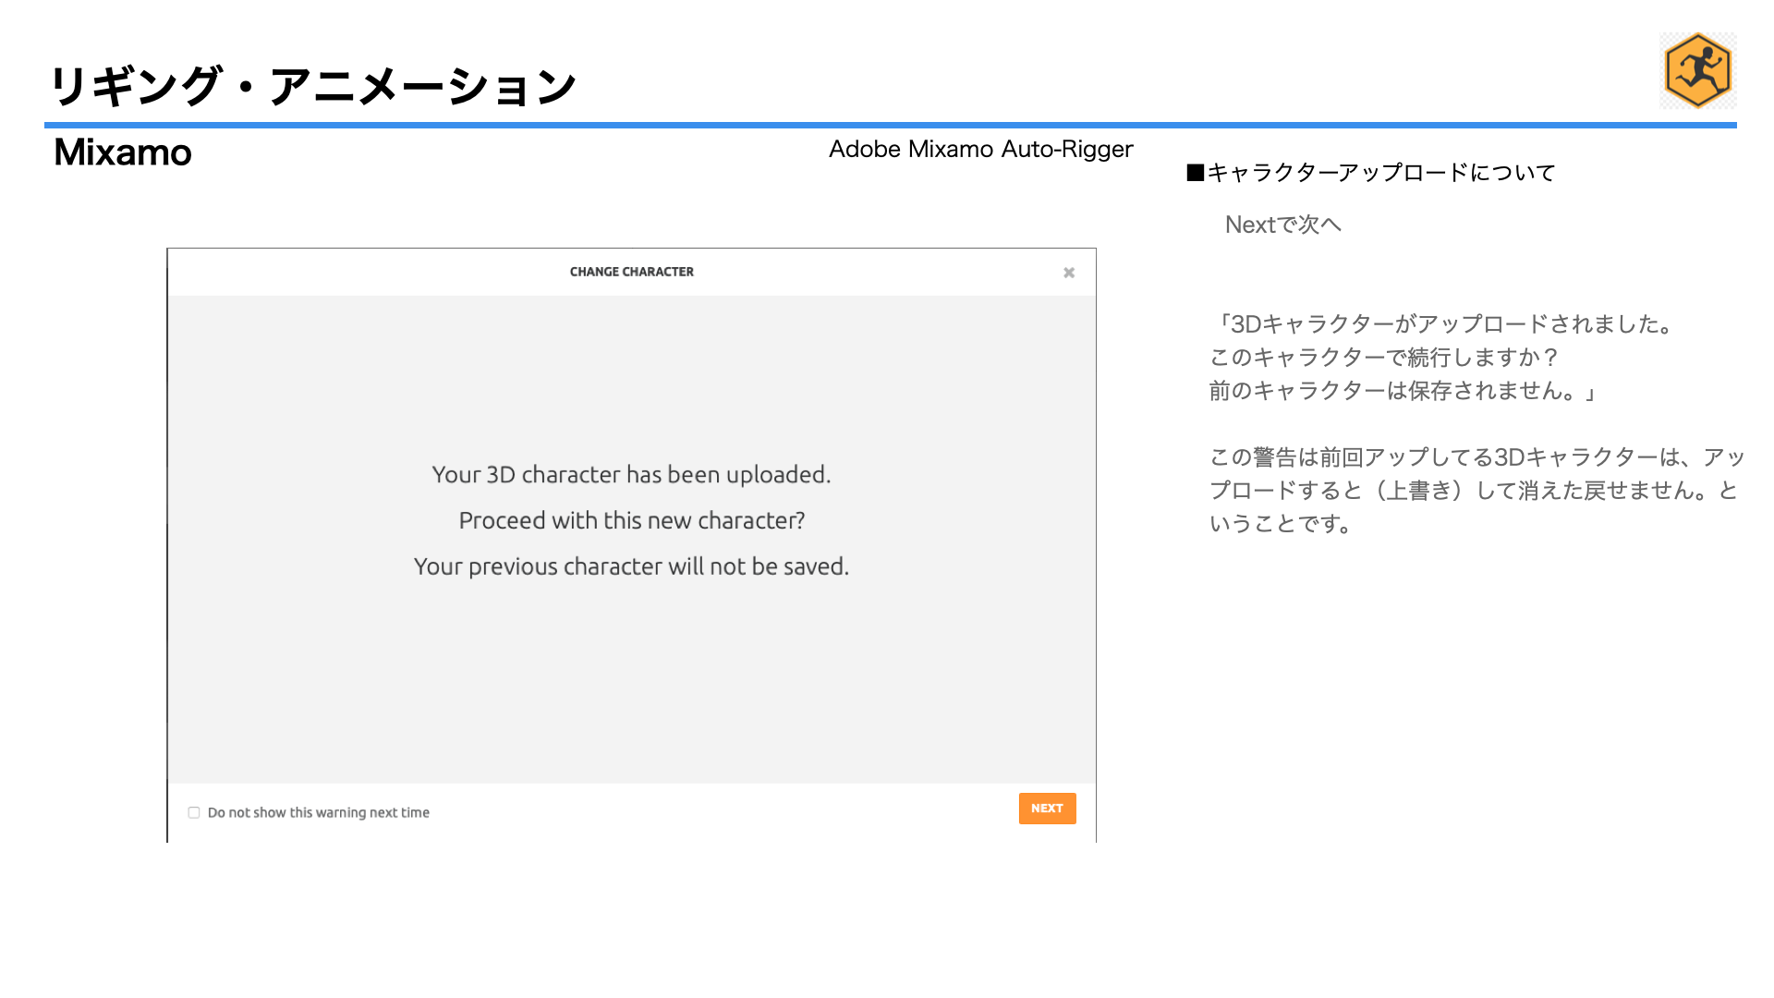Click 'Your 3D character has been uploaded.' text

[x=632, y=475]
